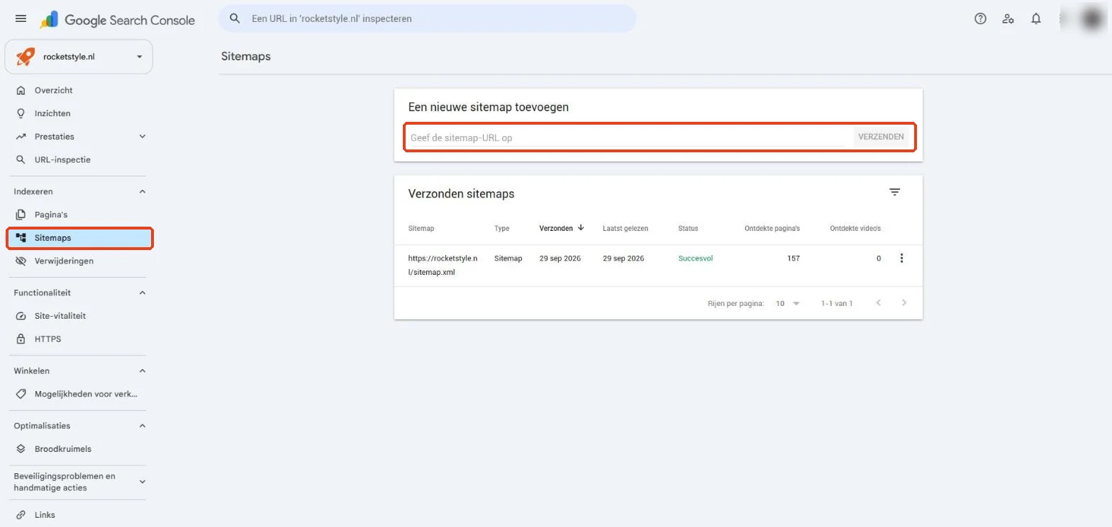Click the Ontdekte pagina's column header
This screenshot has height=527, width=1112.
click(772, 228)
